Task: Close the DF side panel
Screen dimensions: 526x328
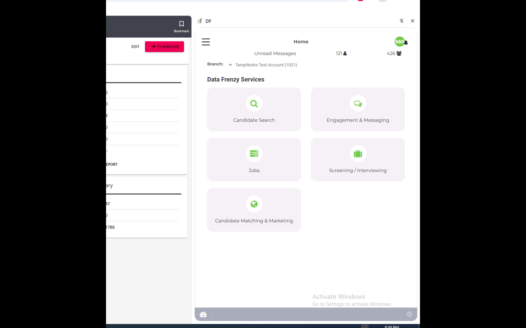Action: 413,21
